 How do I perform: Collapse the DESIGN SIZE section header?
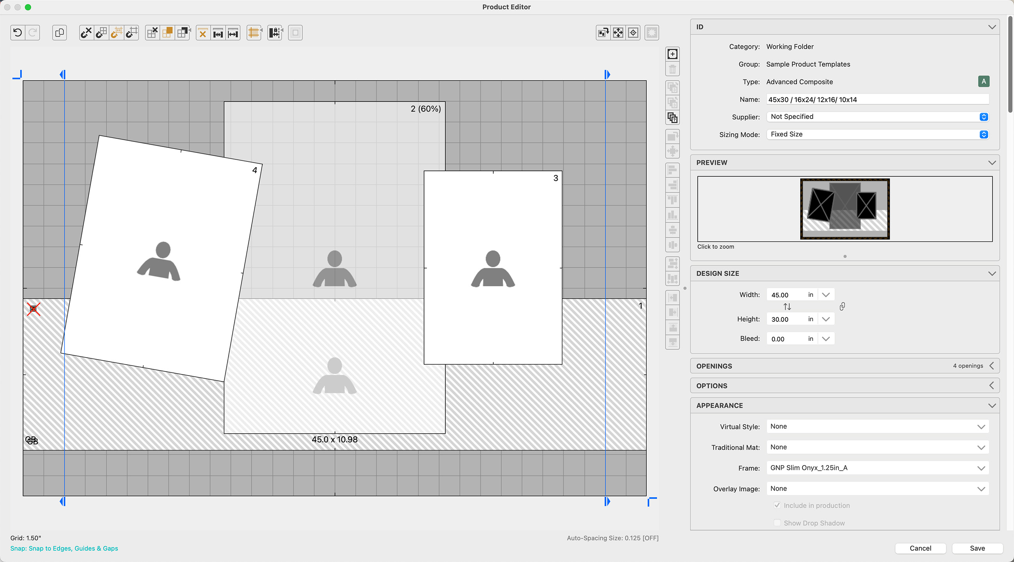[x=991, y=273]
